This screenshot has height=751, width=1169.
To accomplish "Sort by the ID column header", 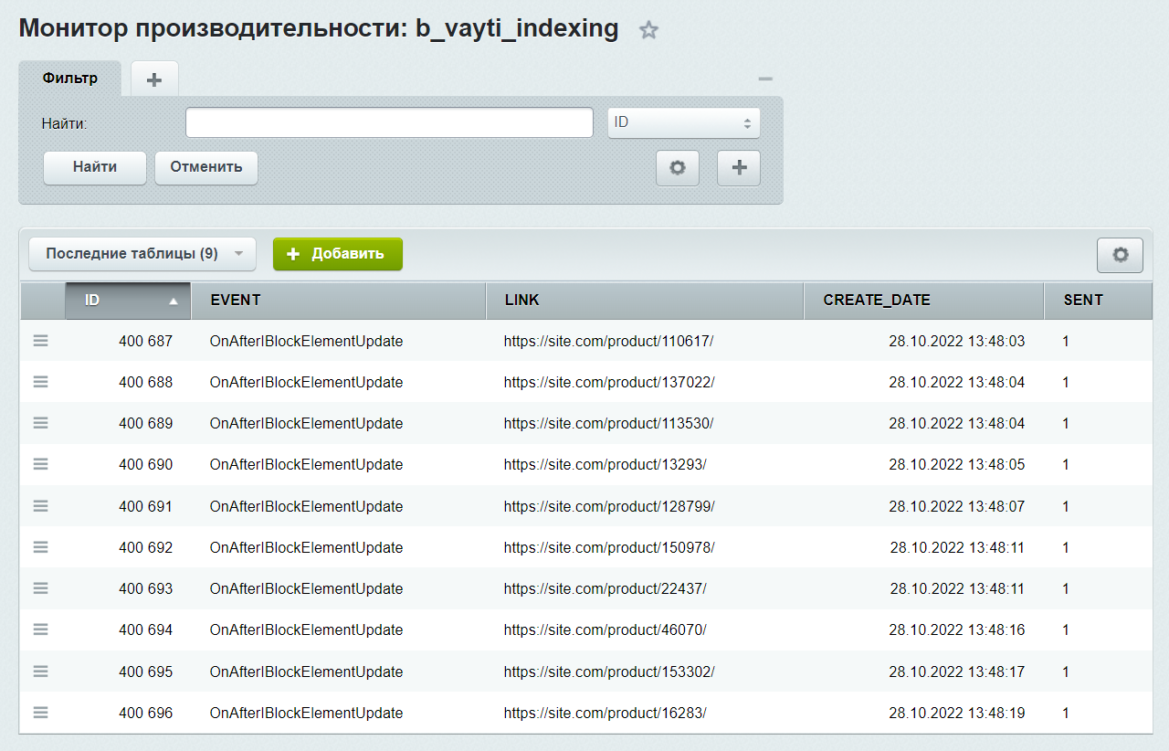I will pyautogui.click(x=128, y=300).
